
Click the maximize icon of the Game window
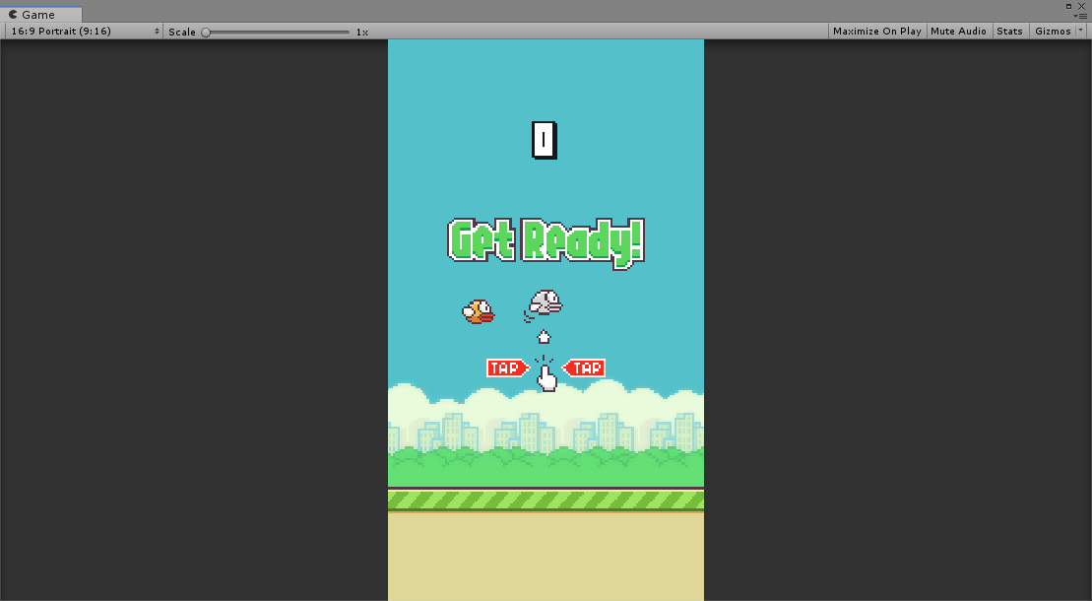coord(1069,6)
